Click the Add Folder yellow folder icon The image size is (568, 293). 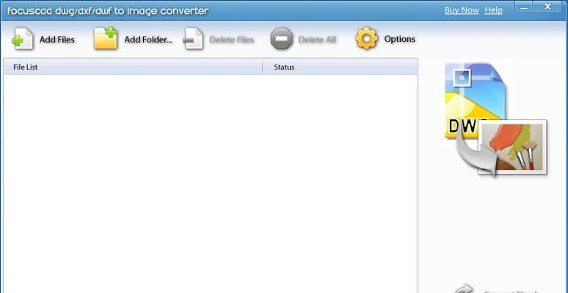pos(106,38)
